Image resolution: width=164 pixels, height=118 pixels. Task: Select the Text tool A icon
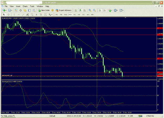pyautogui.click(x=36, y=15)
